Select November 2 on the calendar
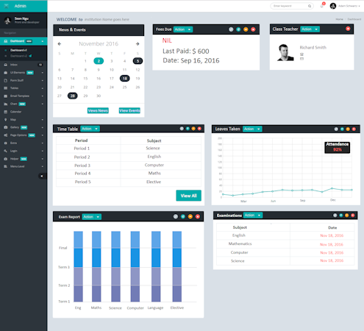This screenshot has width=364, height=331. [99, 61]
